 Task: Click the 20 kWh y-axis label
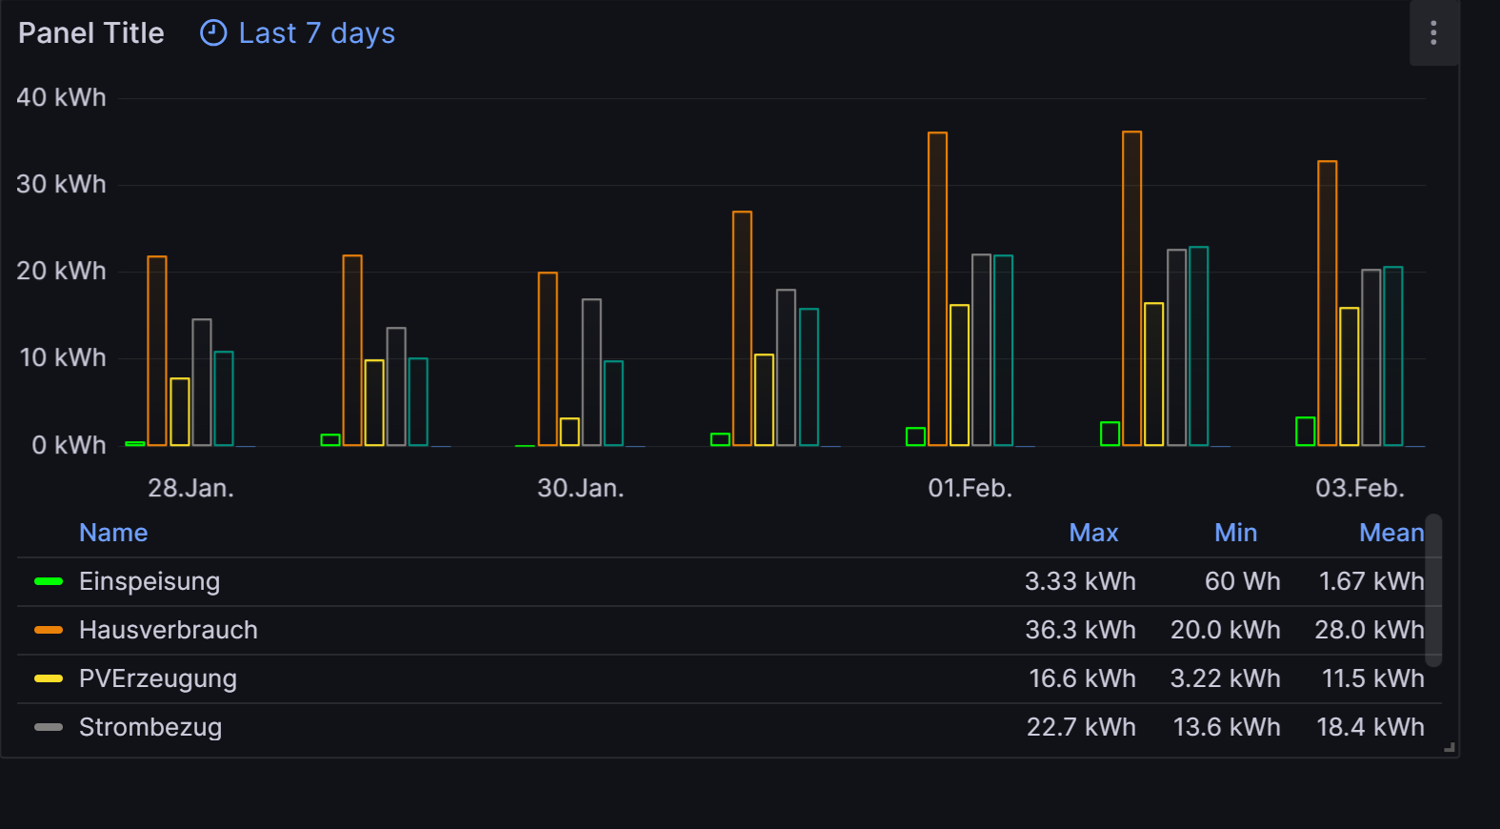61,271
